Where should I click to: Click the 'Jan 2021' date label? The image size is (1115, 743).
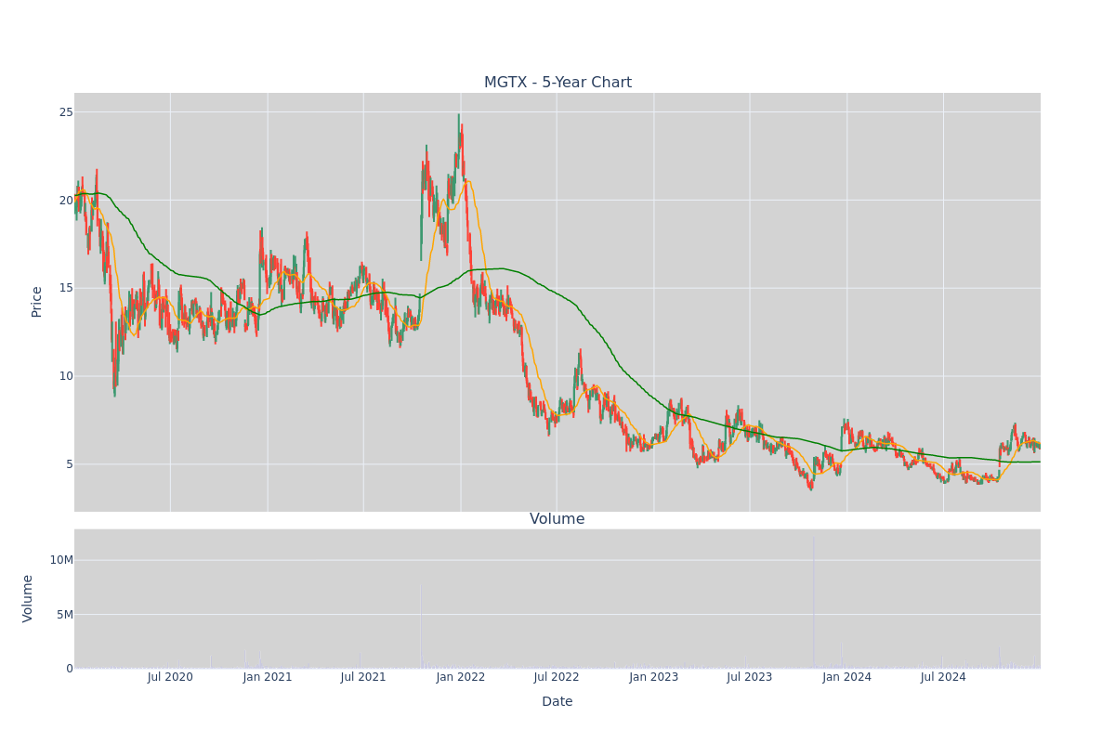point(268,677)
